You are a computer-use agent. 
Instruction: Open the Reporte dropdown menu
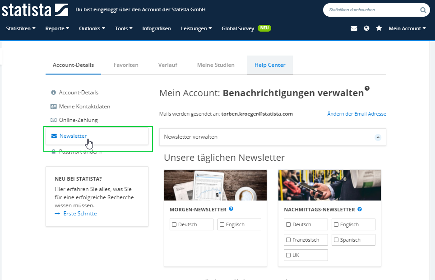pos(57,28)
